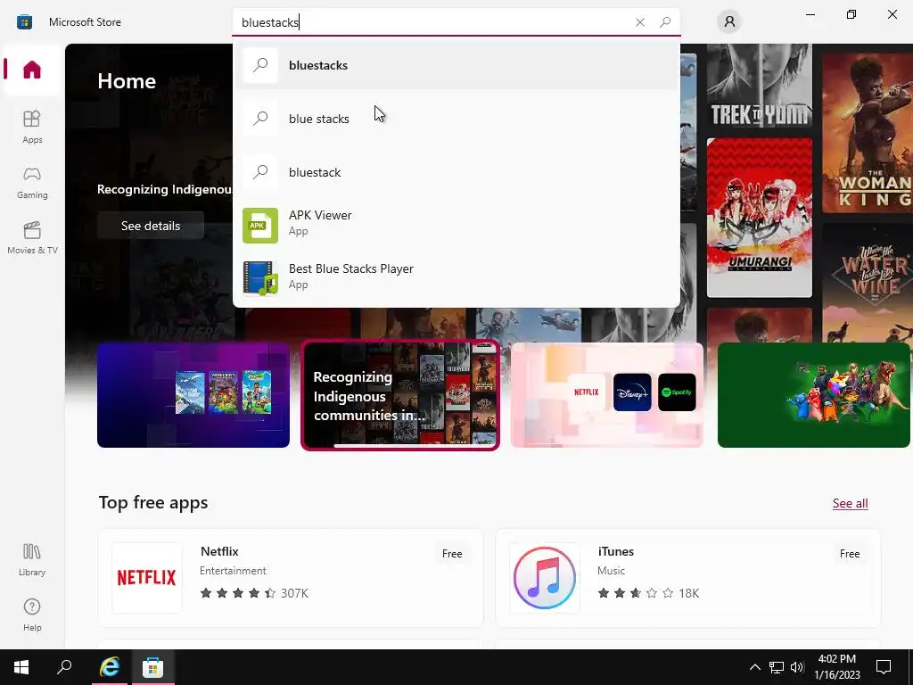The image size is (913, 685).
Task: Open the network status tray icon
Action: point(777,667)
